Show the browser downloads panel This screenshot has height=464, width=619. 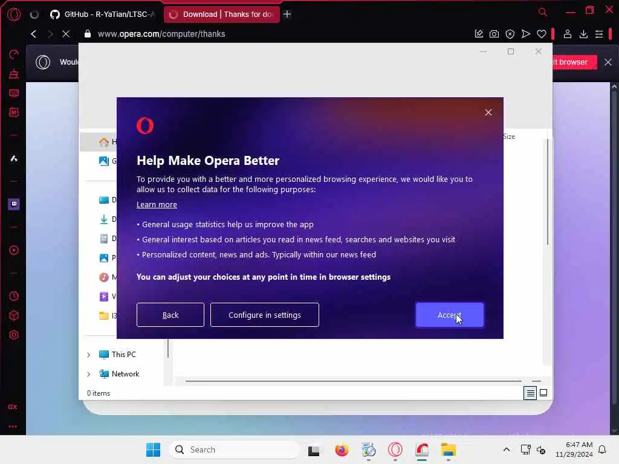click(583, 34)
